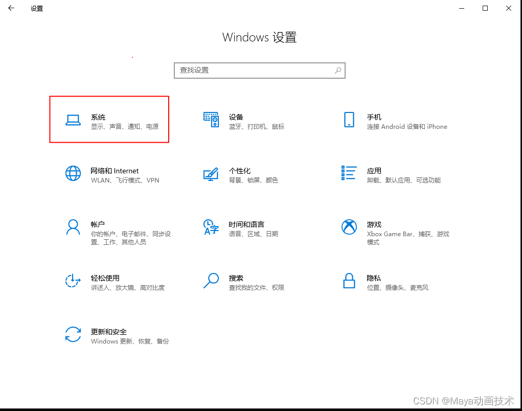The height and width of the screenshot is (411, 522).
Task: Open the 手机 settings title
Action: pyautogui.click(x=374, y=117)
